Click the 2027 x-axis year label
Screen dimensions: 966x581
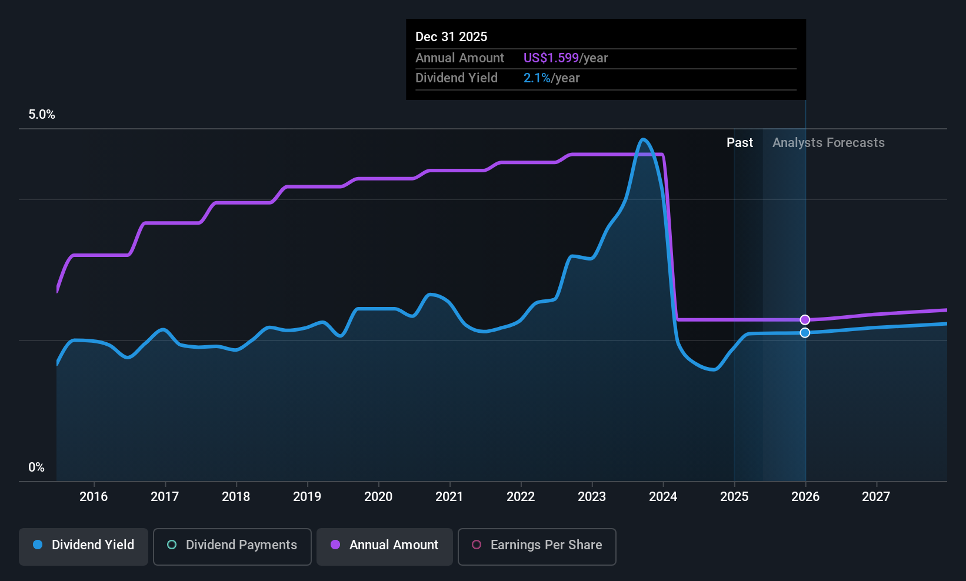click(x=876, y=497)
